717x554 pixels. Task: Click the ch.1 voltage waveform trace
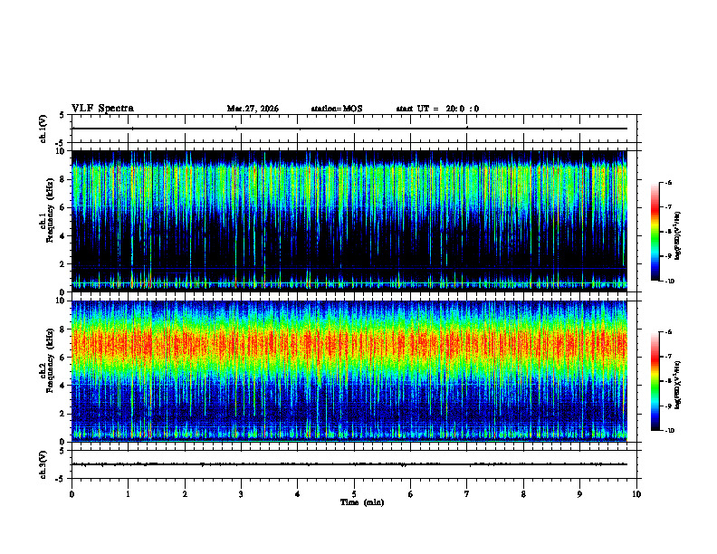click(349, 129)
